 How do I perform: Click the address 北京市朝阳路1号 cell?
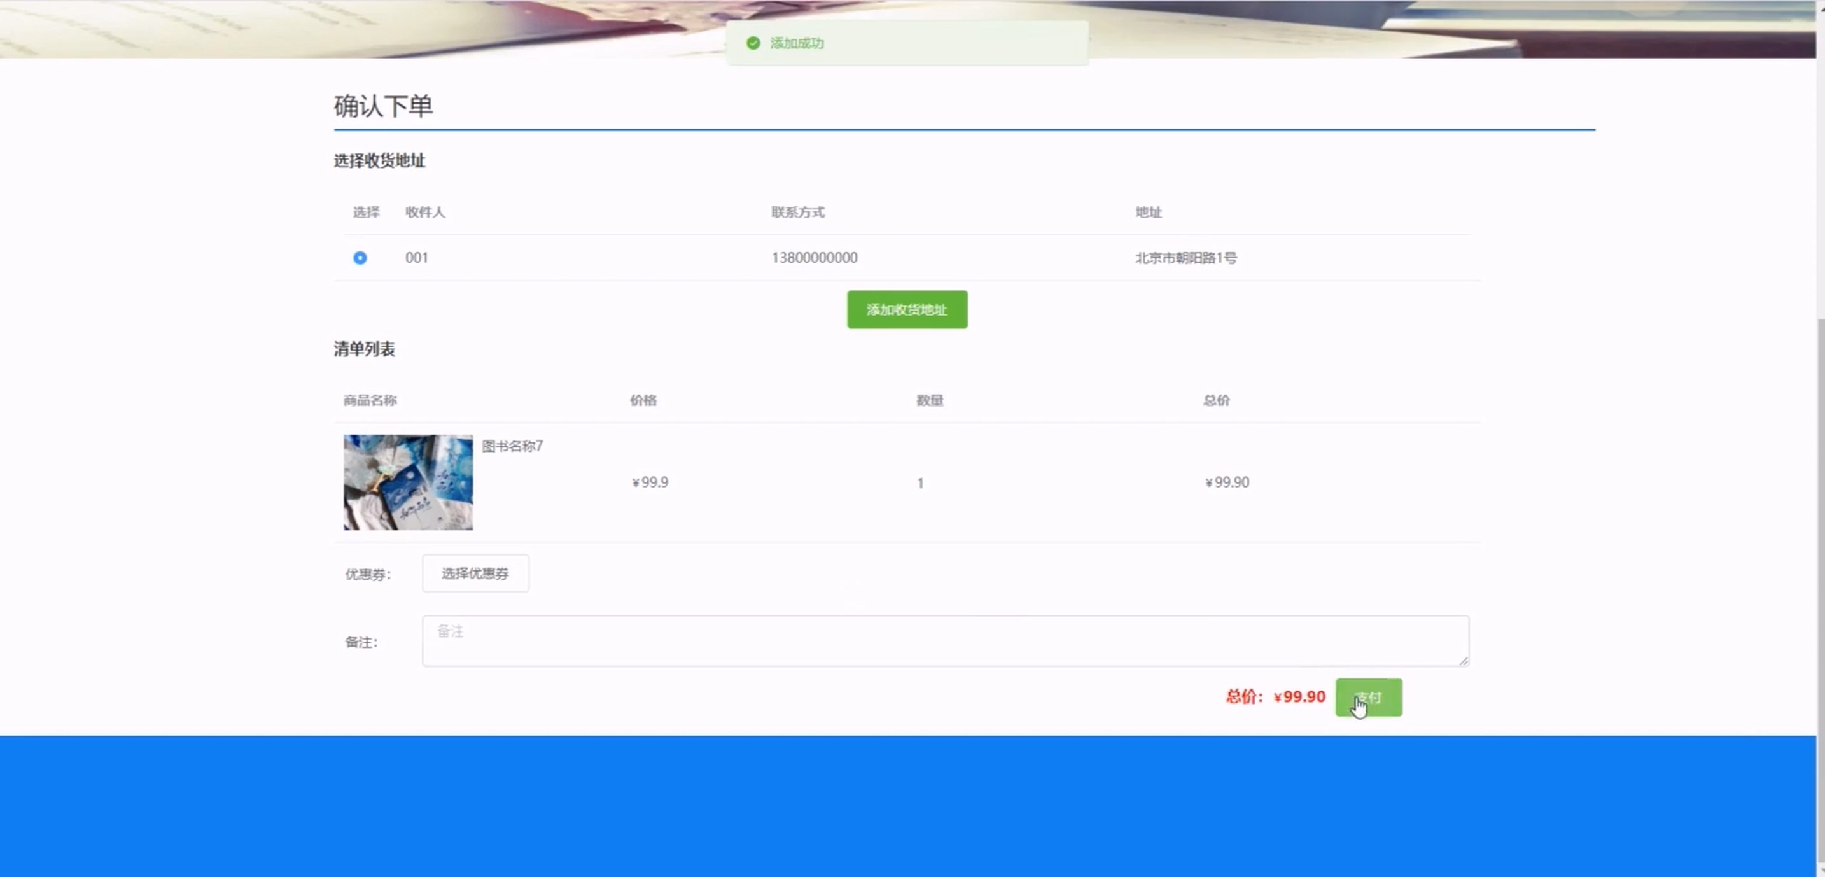tap(1186, 258)
